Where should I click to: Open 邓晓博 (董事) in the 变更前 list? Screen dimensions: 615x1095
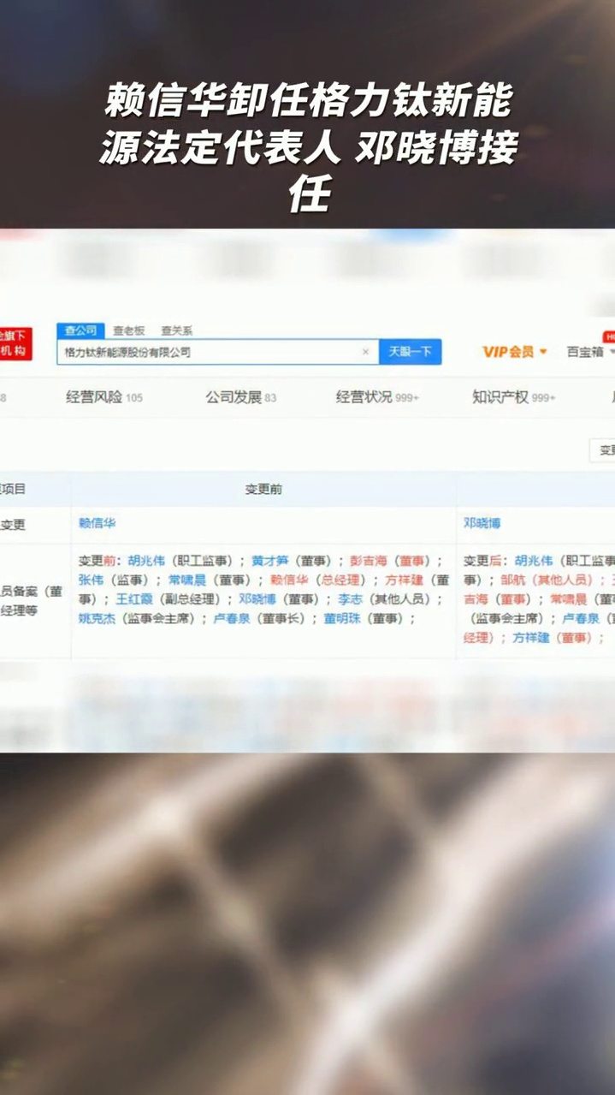click(257, 599)
